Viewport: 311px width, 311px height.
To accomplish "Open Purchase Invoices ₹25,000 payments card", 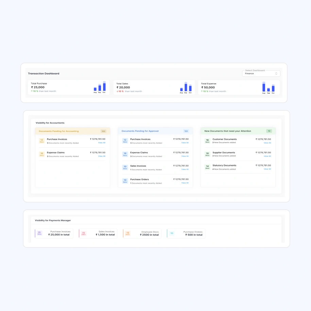I will tap(54, 233).
